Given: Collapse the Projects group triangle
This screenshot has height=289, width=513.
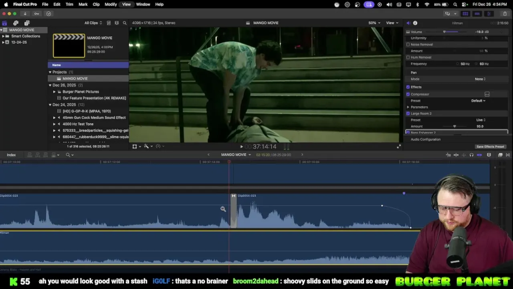Looking at the screenshot, I should click(x=50, y=72).
